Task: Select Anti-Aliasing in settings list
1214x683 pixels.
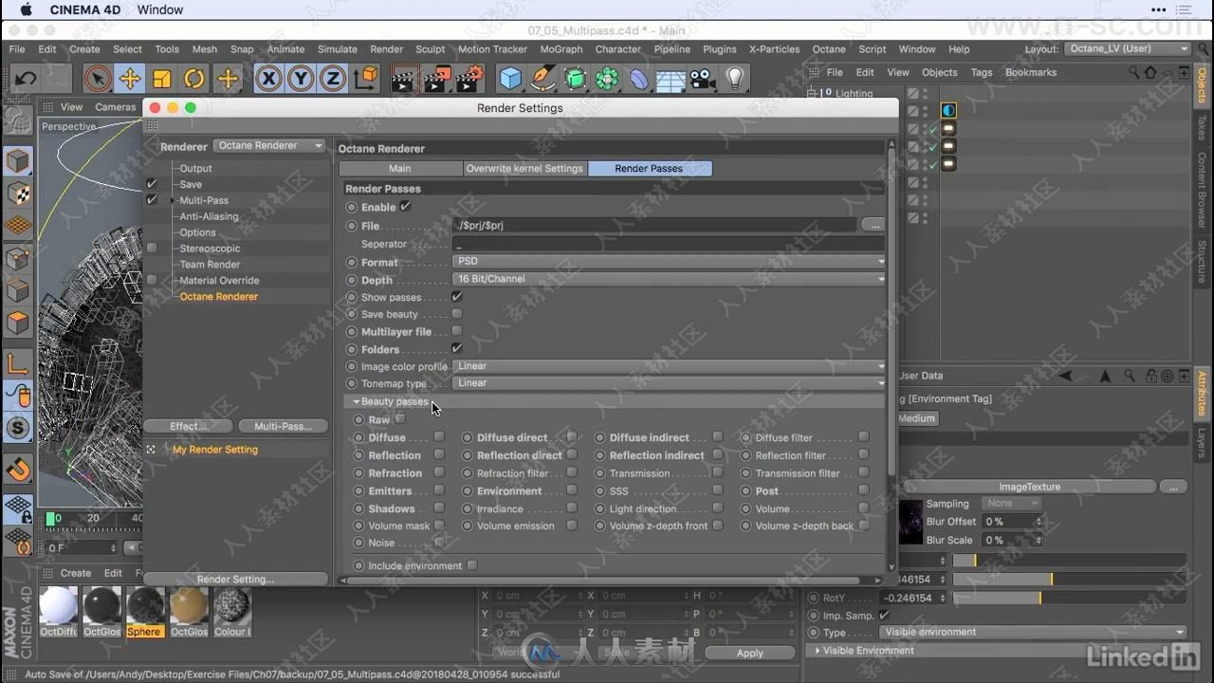Action: coord(209,216)
